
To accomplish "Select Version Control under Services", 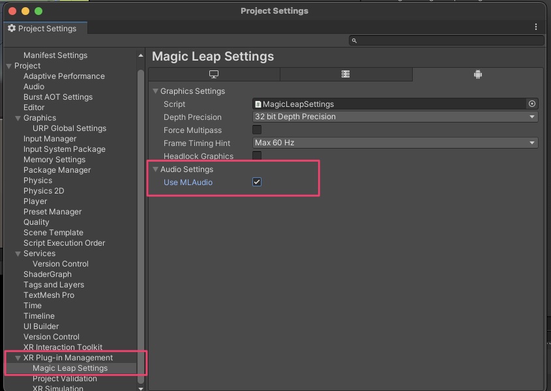I will coord(61,264).
